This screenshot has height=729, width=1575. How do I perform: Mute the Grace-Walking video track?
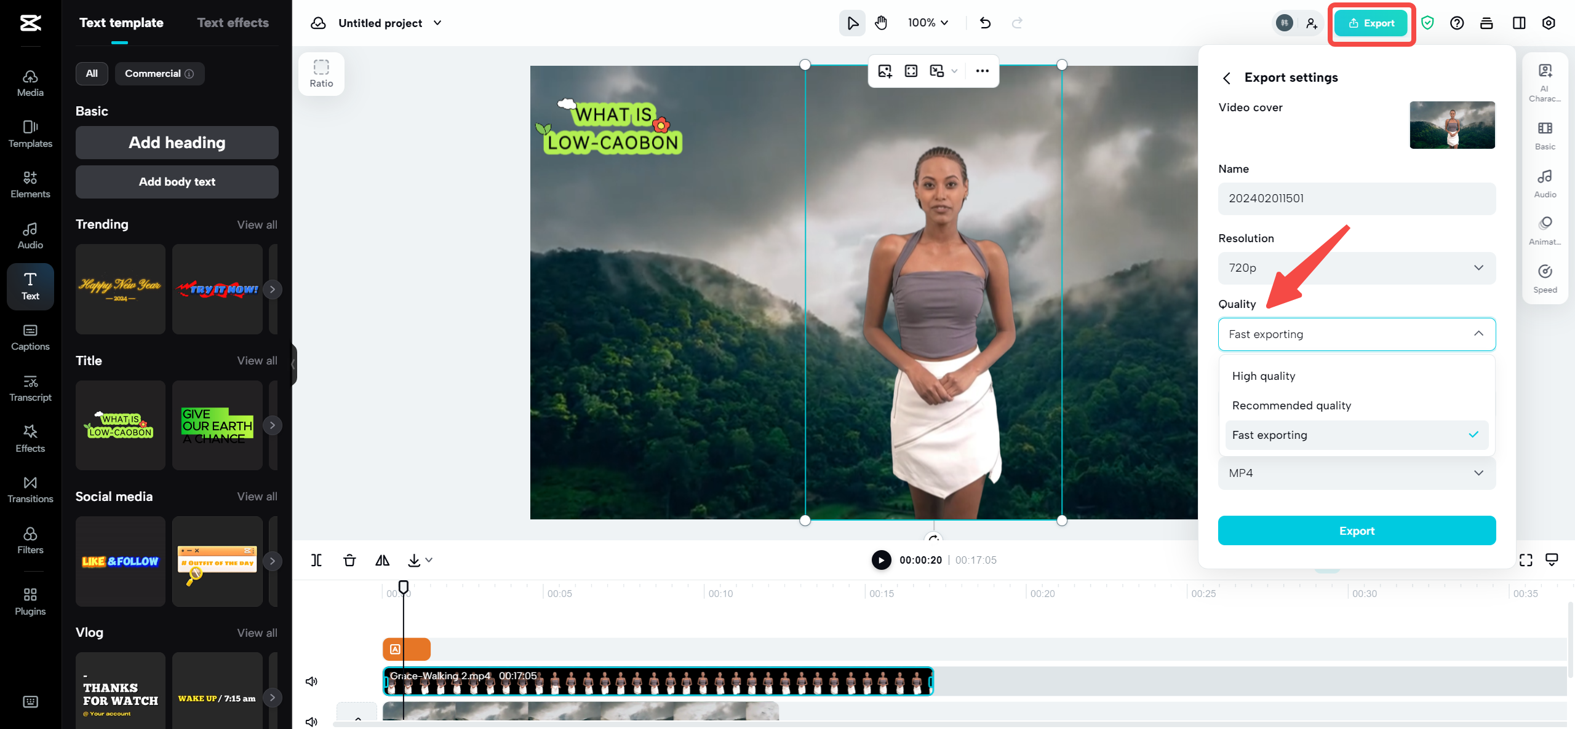tap(311, 681)
